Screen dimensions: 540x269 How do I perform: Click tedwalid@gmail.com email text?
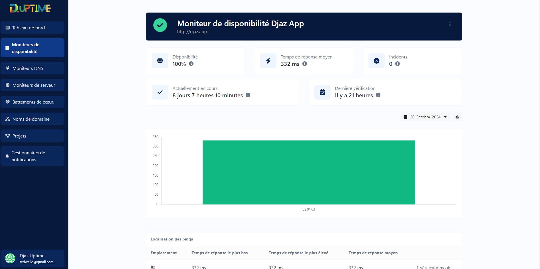tap(36, 262)
